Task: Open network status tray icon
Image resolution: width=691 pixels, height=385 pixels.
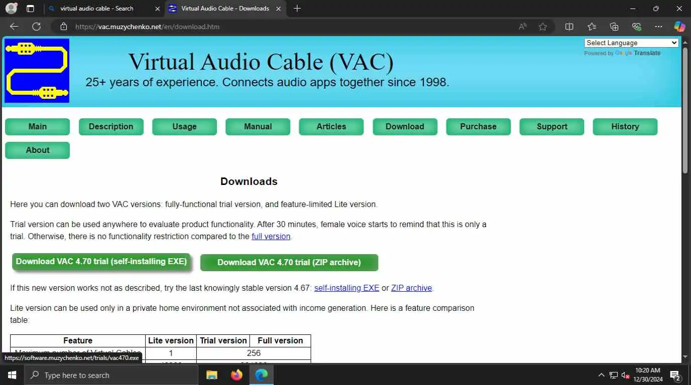Action: pyautogui.click(x=613, y=375)
